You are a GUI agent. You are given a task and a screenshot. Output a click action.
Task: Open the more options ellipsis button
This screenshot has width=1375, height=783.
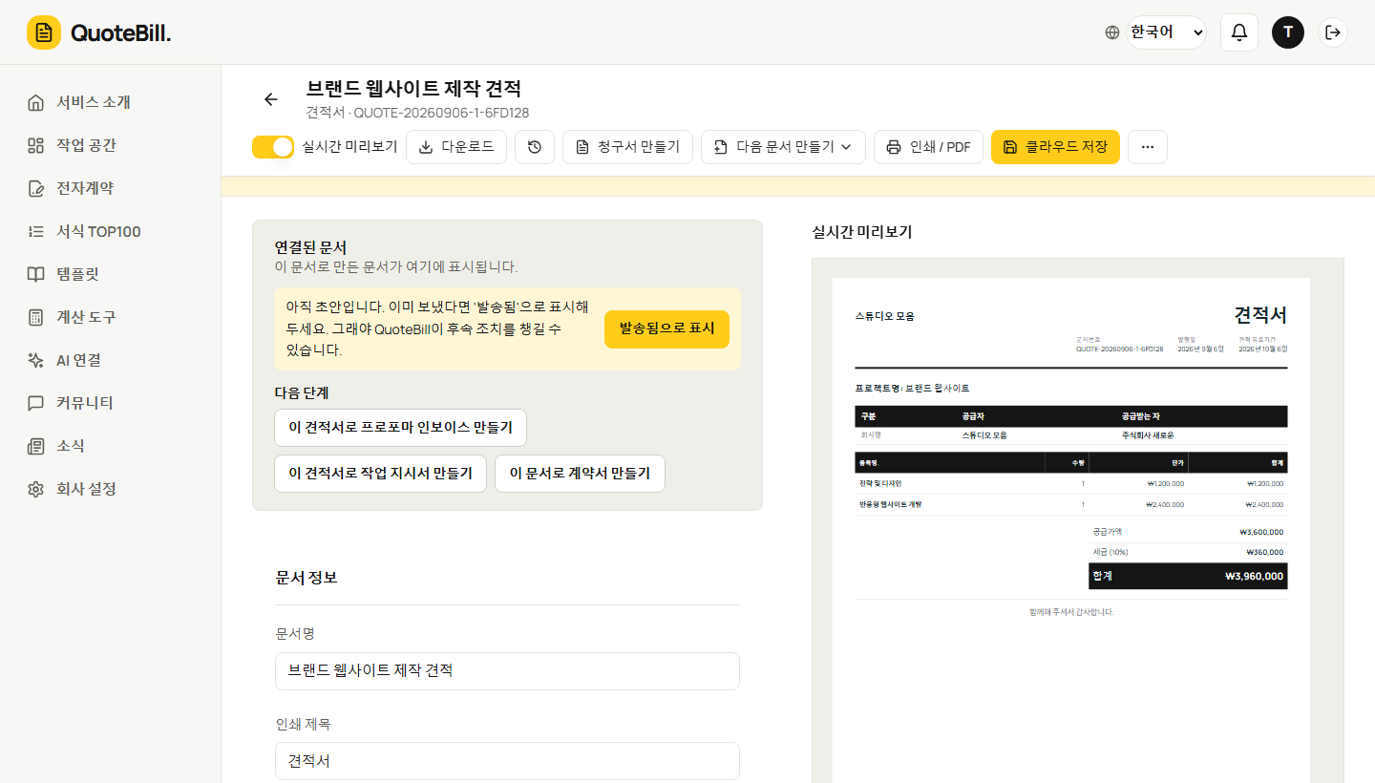[x=1148, y=147]
